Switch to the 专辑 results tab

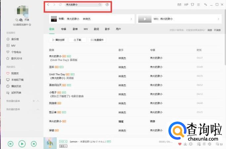pos(64,29)
